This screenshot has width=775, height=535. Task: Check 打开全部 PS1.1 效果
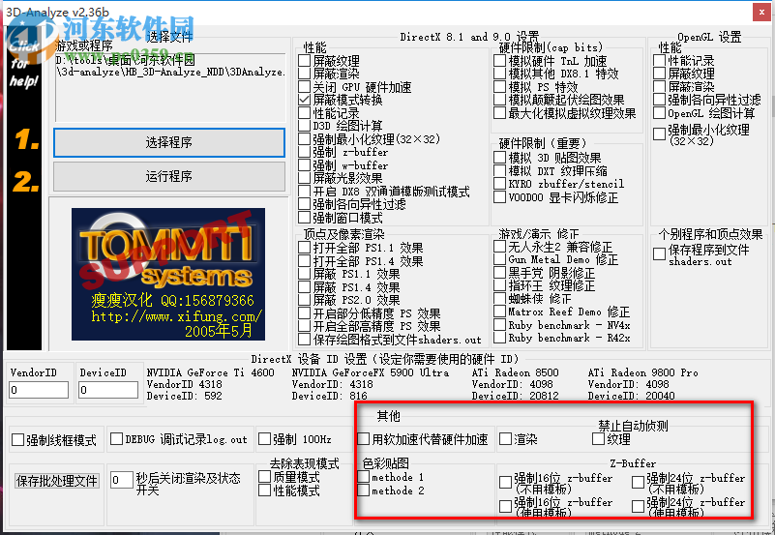(x=305, y=248)
